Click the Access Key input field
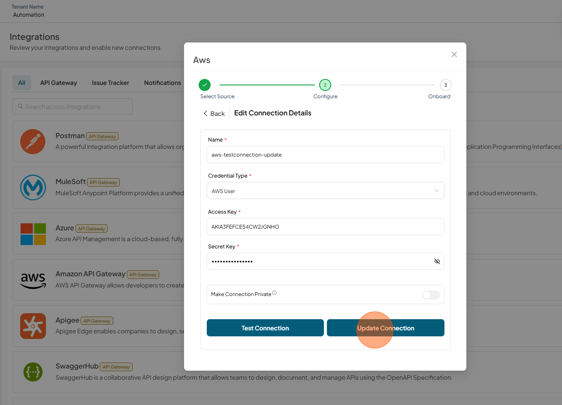This screenshot has width=562, height=405. [325, 227]
